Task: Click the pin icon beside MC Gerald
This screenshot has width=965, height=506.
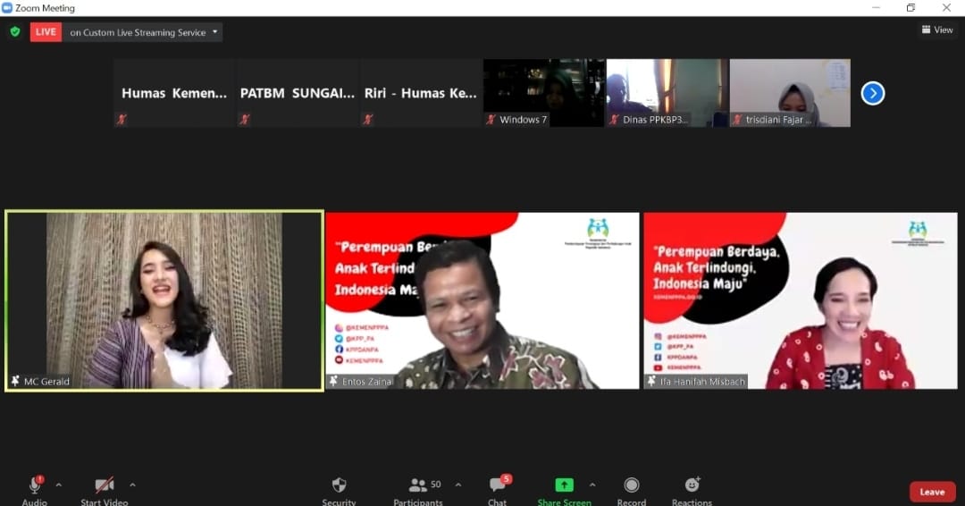Action: click(15, 381)
